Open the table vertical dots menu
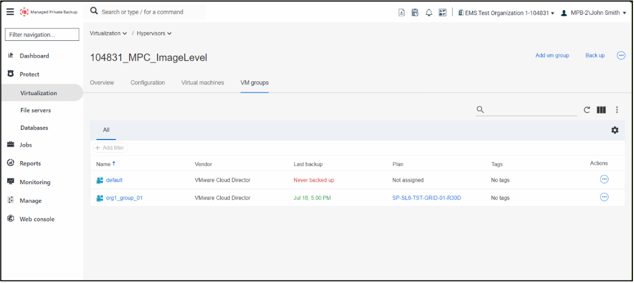This screenshot has height=283, width=634. tap(617, 109)
